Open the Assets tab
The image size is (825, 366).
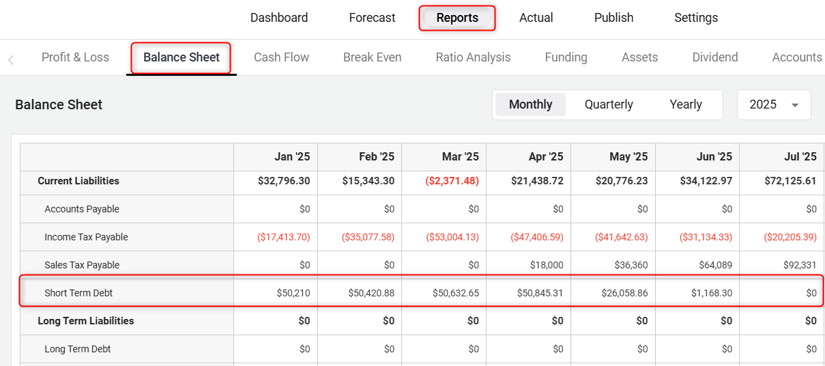click(x=639, y=57)
